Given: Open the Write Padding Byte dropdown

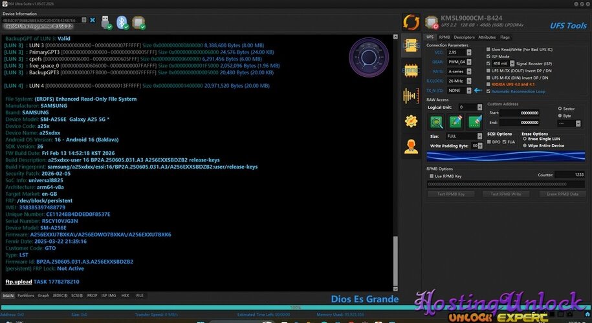Looking at the screenshot, I should point(477,146).
